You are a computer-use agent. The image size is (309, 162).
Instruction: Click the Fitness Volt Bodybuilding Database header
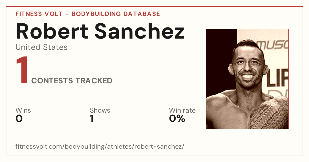(88, 14)
